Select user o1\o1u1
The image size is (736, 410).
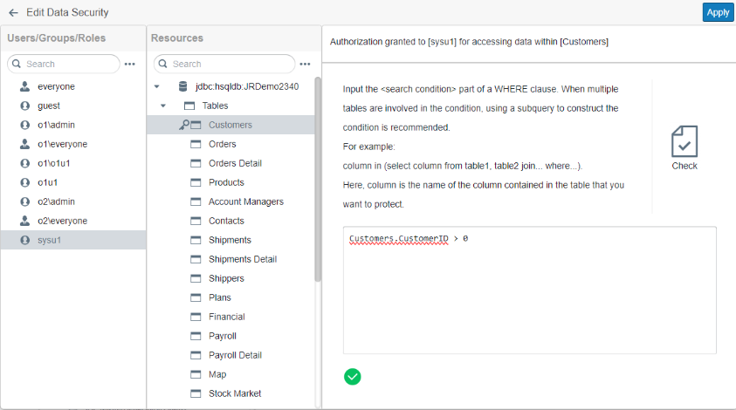coord(53,163)
